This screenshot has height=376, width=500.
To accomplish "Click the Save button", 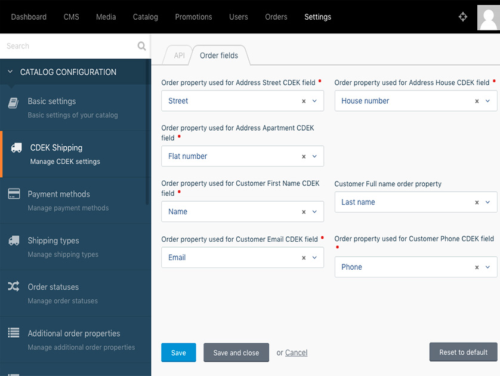I will pyautogui.click(x=178, y=352).
